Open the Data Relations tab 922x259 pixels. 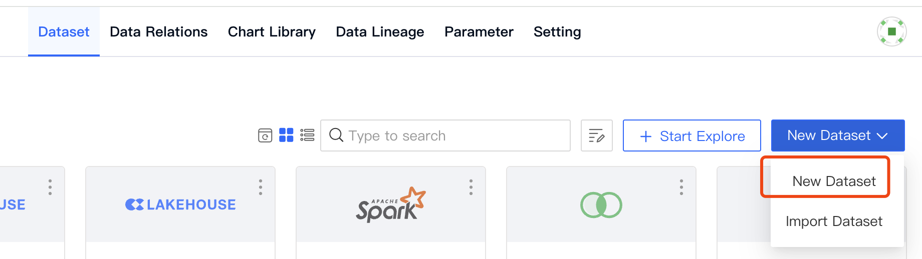click(x=158, y=32)
